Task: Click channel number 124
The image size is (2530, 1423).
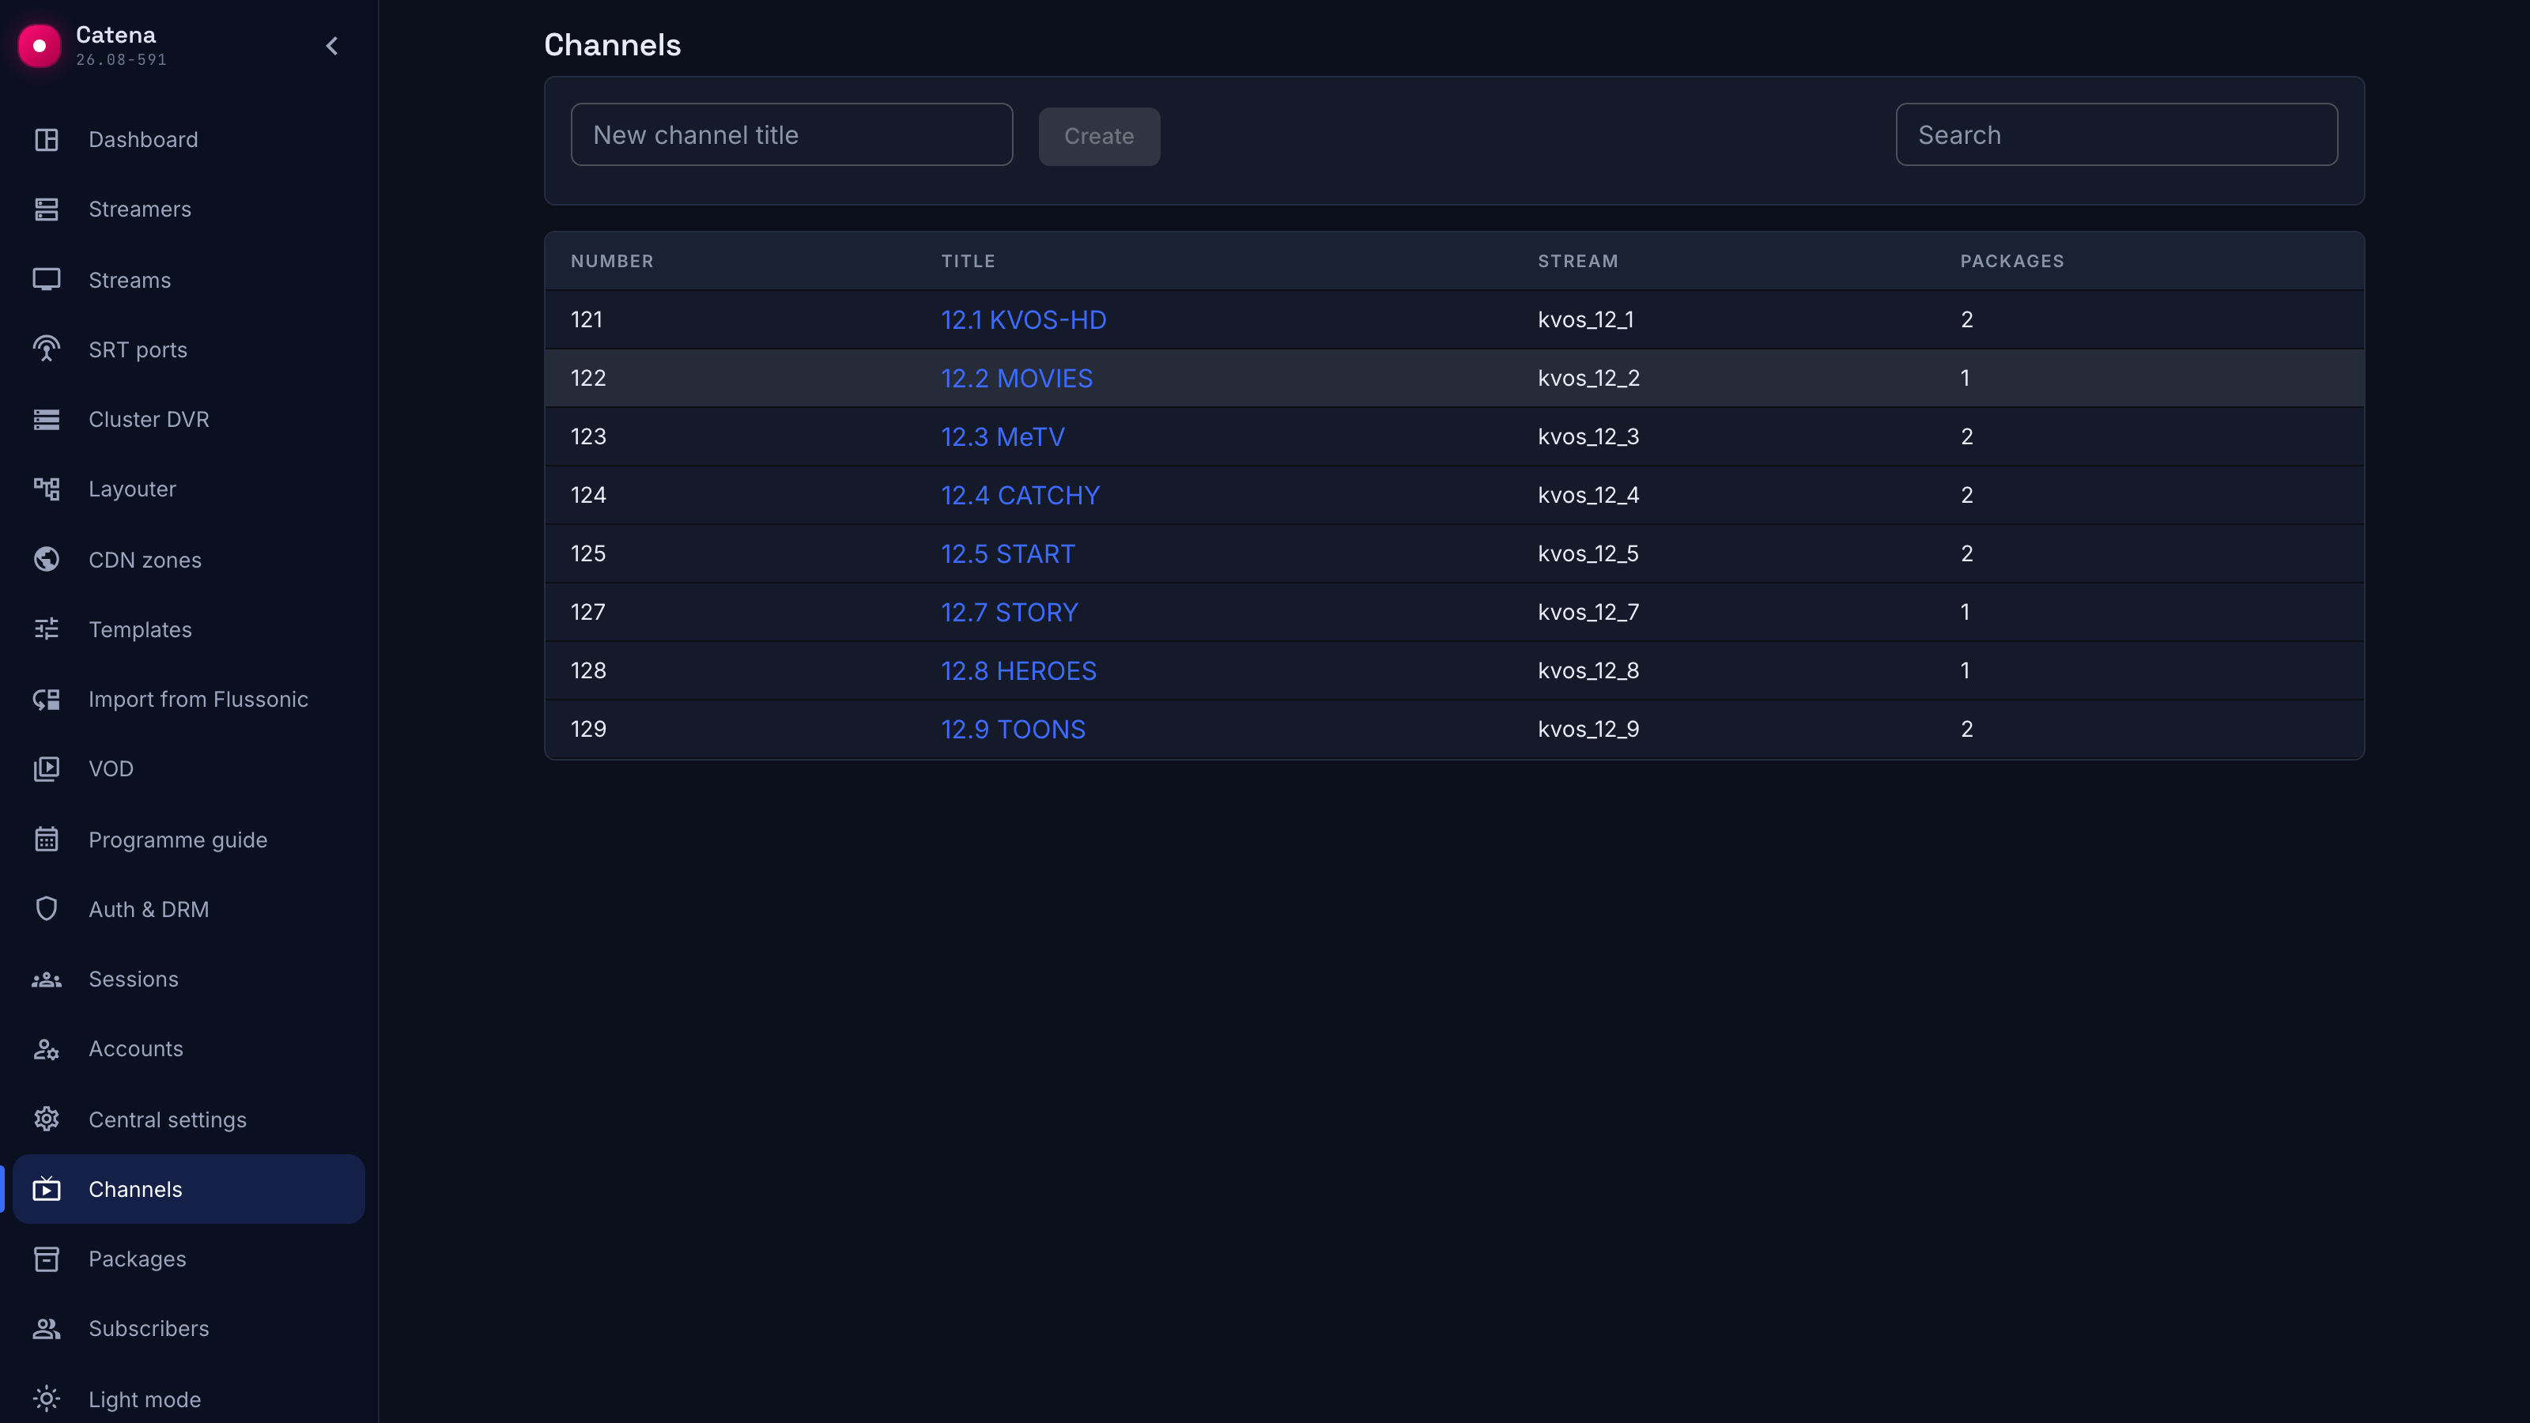Action: [x=588, y=495]
